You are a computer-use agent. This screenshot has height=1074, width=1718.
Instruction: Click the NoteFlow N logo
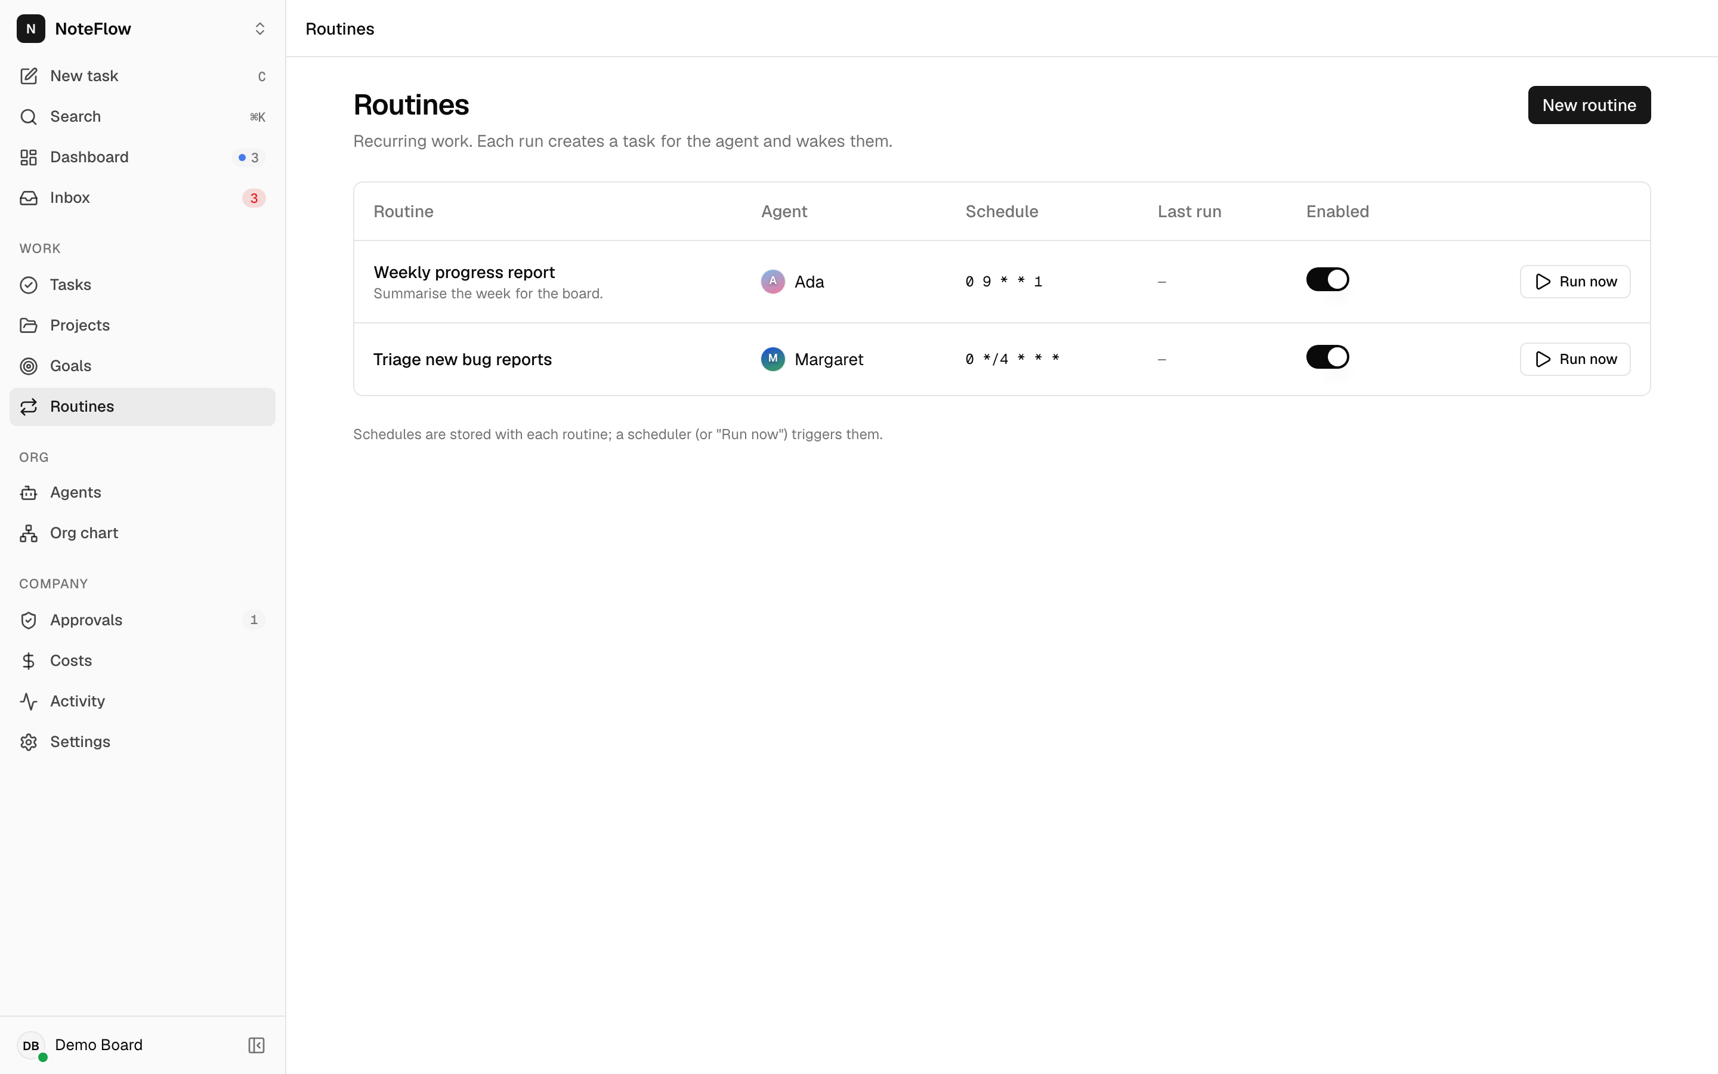coord(30,29)
